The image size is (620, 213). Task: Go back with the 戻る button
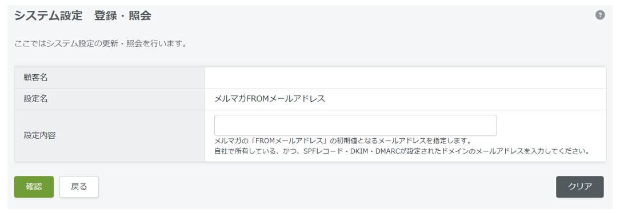pyautogui.click(x=79, y=187)
